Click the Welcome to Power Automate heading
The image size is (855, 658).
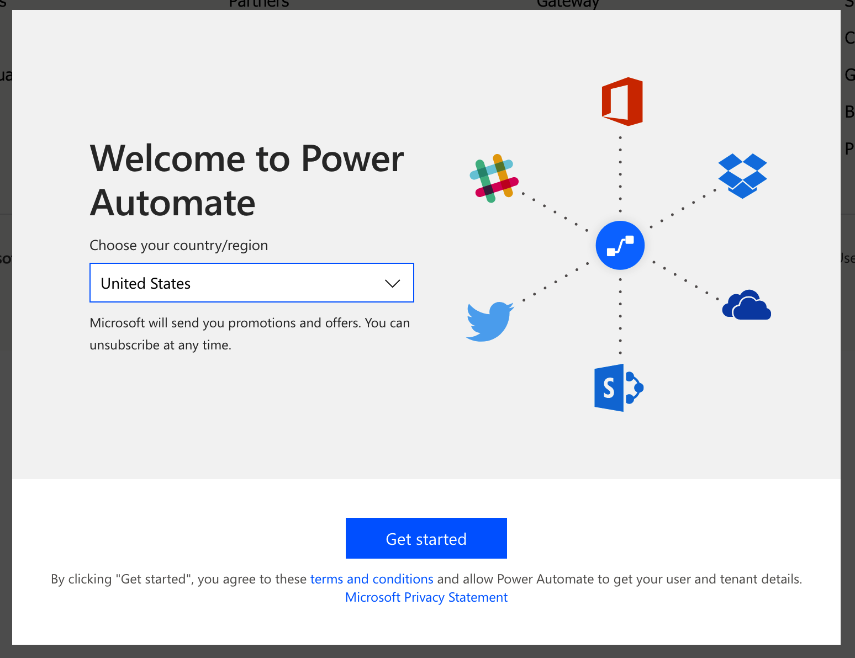tap(247, 181)
